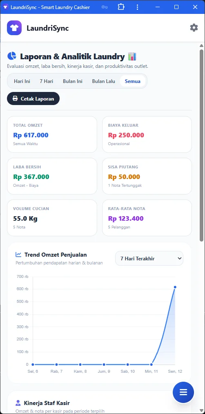Select the Hari Ini period tab
This screenshot has width=205, height=414.
click(22, 81)
